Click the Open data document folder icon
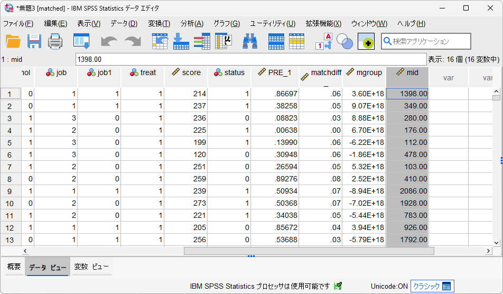The width and height of the screenshot is (503, 294). coord(13,41)
